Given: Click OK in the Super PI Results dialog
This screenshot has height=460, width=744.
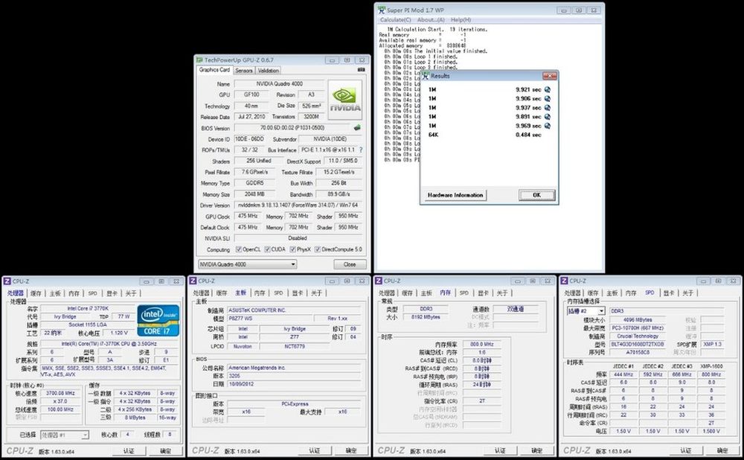Looking at the screenshot, I should 536,195.
